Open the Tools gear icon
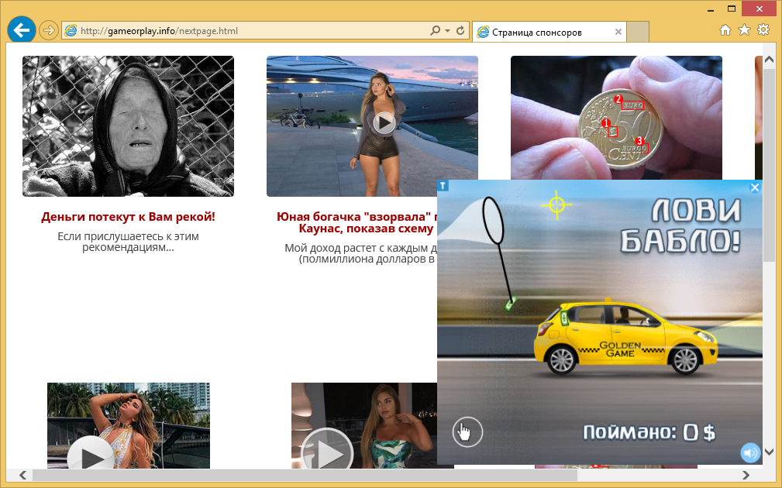 click(763, 30)
